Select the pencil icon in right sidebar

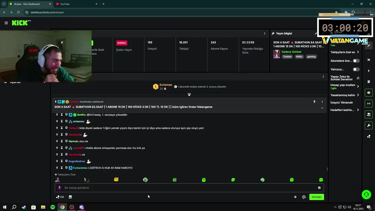(x=369, y=45)
